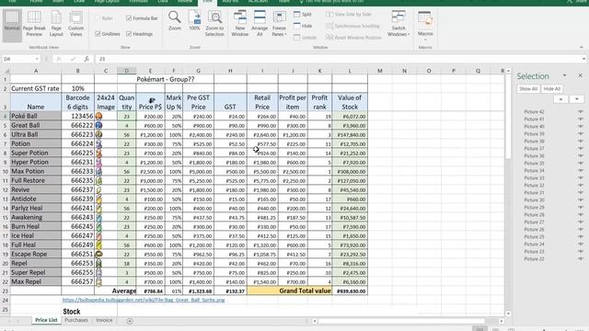The height and width of the screenshot is (331, 589).
Task: Select Picture 27 in Selection list
Action: tap(534, 223)
